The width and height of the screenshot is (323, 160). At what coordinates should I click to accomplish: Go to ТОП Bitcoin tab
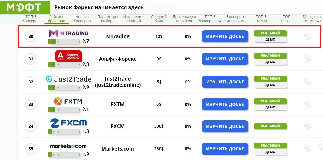(x=287, y=19)
